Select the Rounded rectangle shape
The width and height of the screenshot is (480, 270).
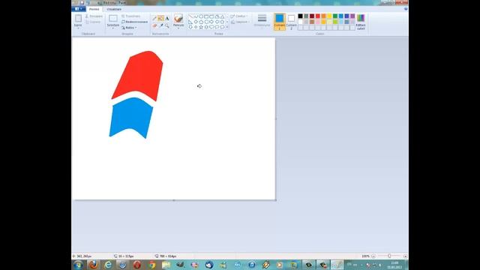[x=211, y=16]
